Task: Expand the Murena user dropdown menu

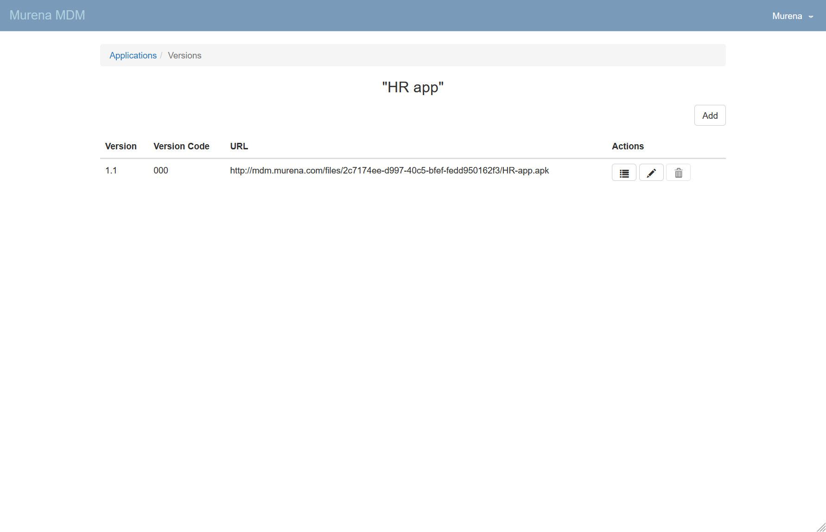Action: [787, 16]
